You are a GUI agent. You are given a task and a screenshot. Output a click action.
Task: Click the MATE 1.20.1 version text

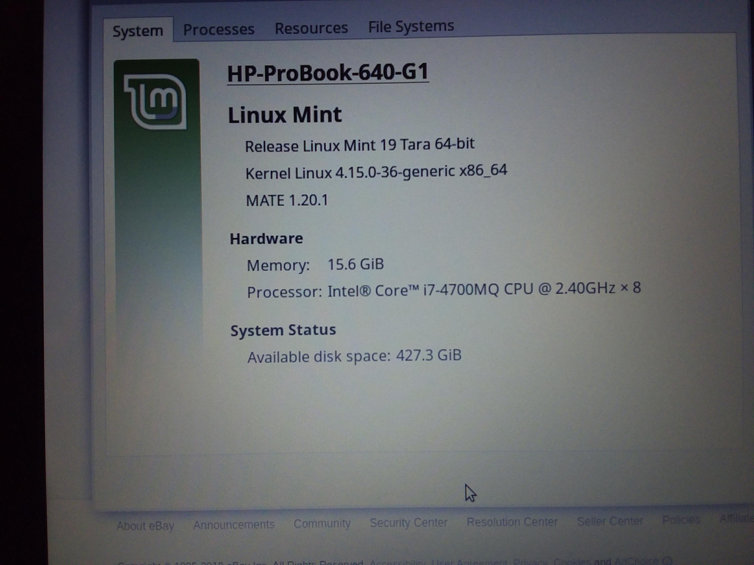coord(287,201)
